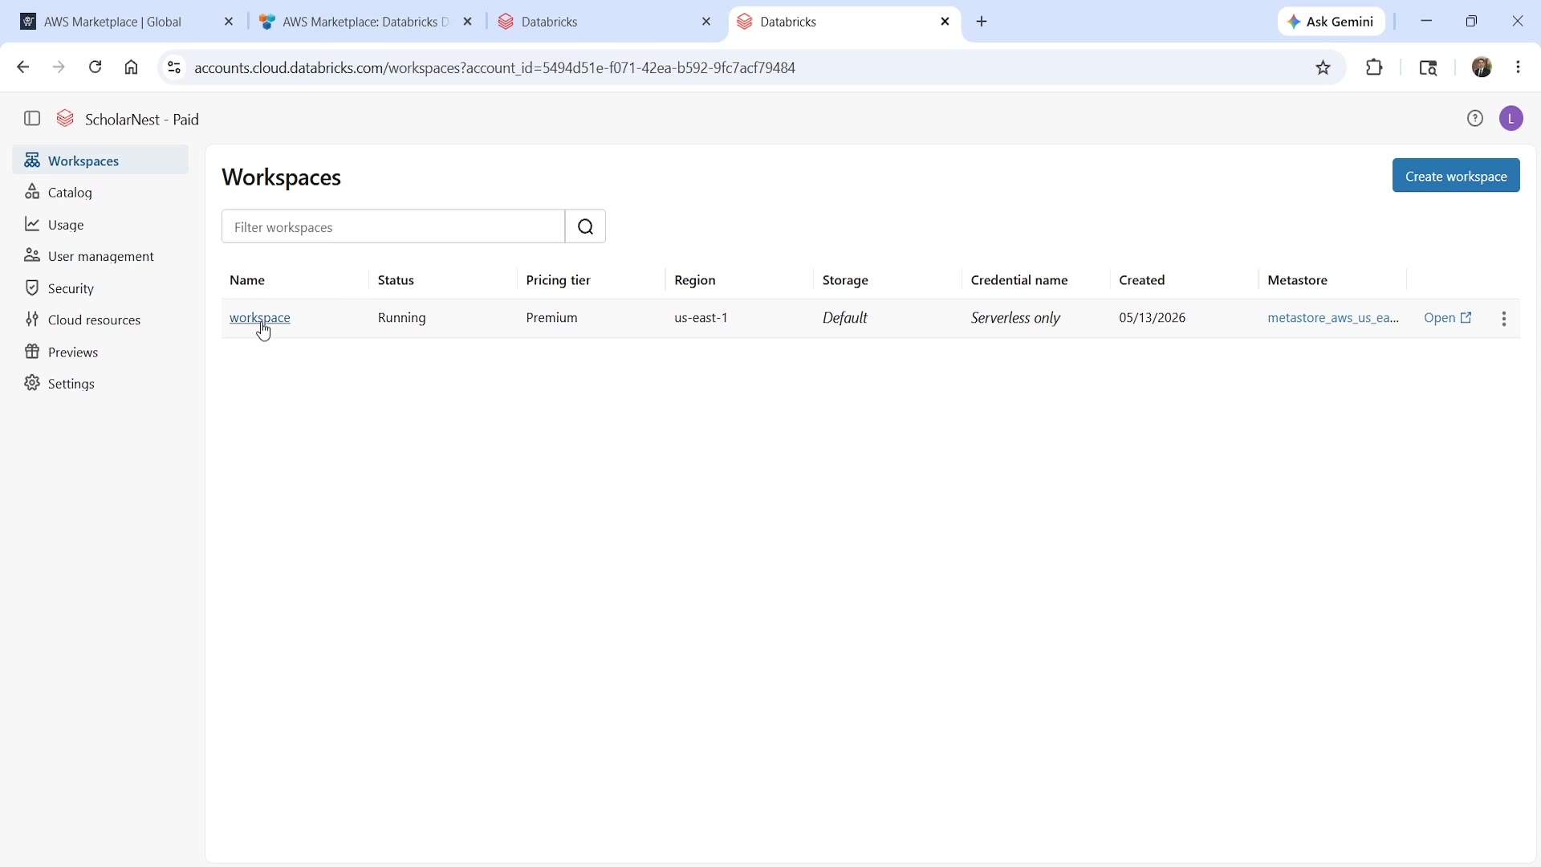Collapse the sidebar with the panel icon

pyautogui.click(x=32, y=119)
